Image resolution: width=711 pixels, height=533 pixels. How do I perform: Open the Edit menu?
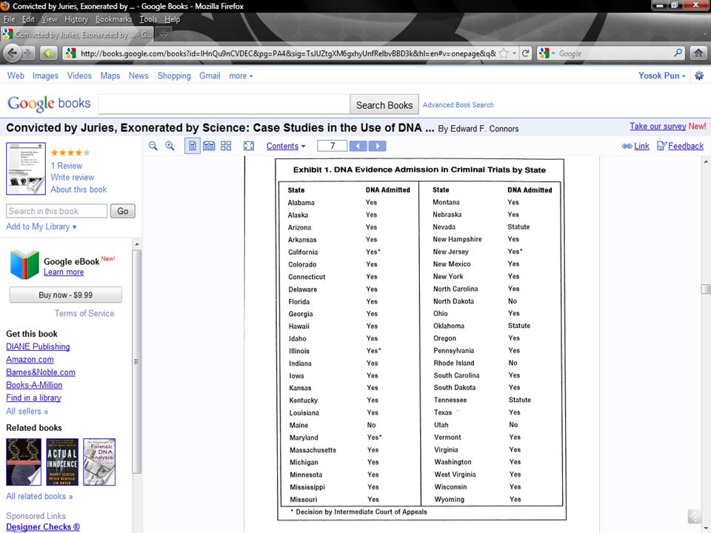point(28,19)
